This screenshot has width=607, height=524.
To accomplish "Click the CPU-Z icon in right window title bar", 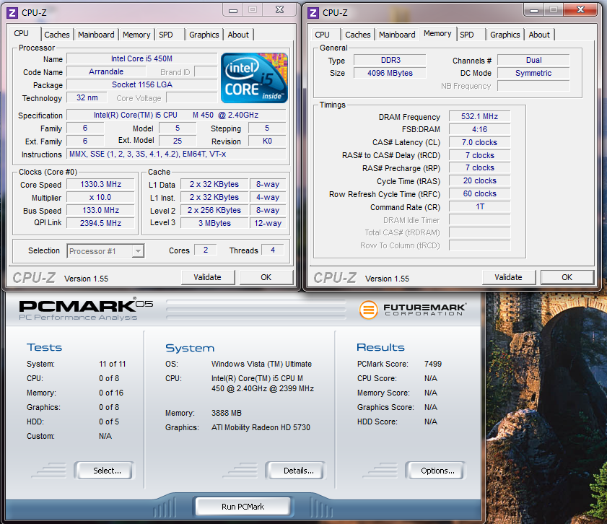I will [x=313, y=13].
